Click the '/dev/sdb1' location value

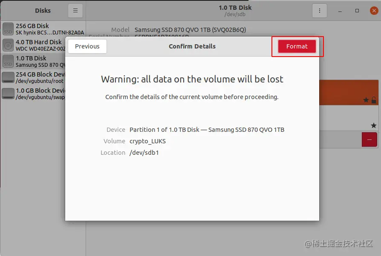tap(144, 153)
